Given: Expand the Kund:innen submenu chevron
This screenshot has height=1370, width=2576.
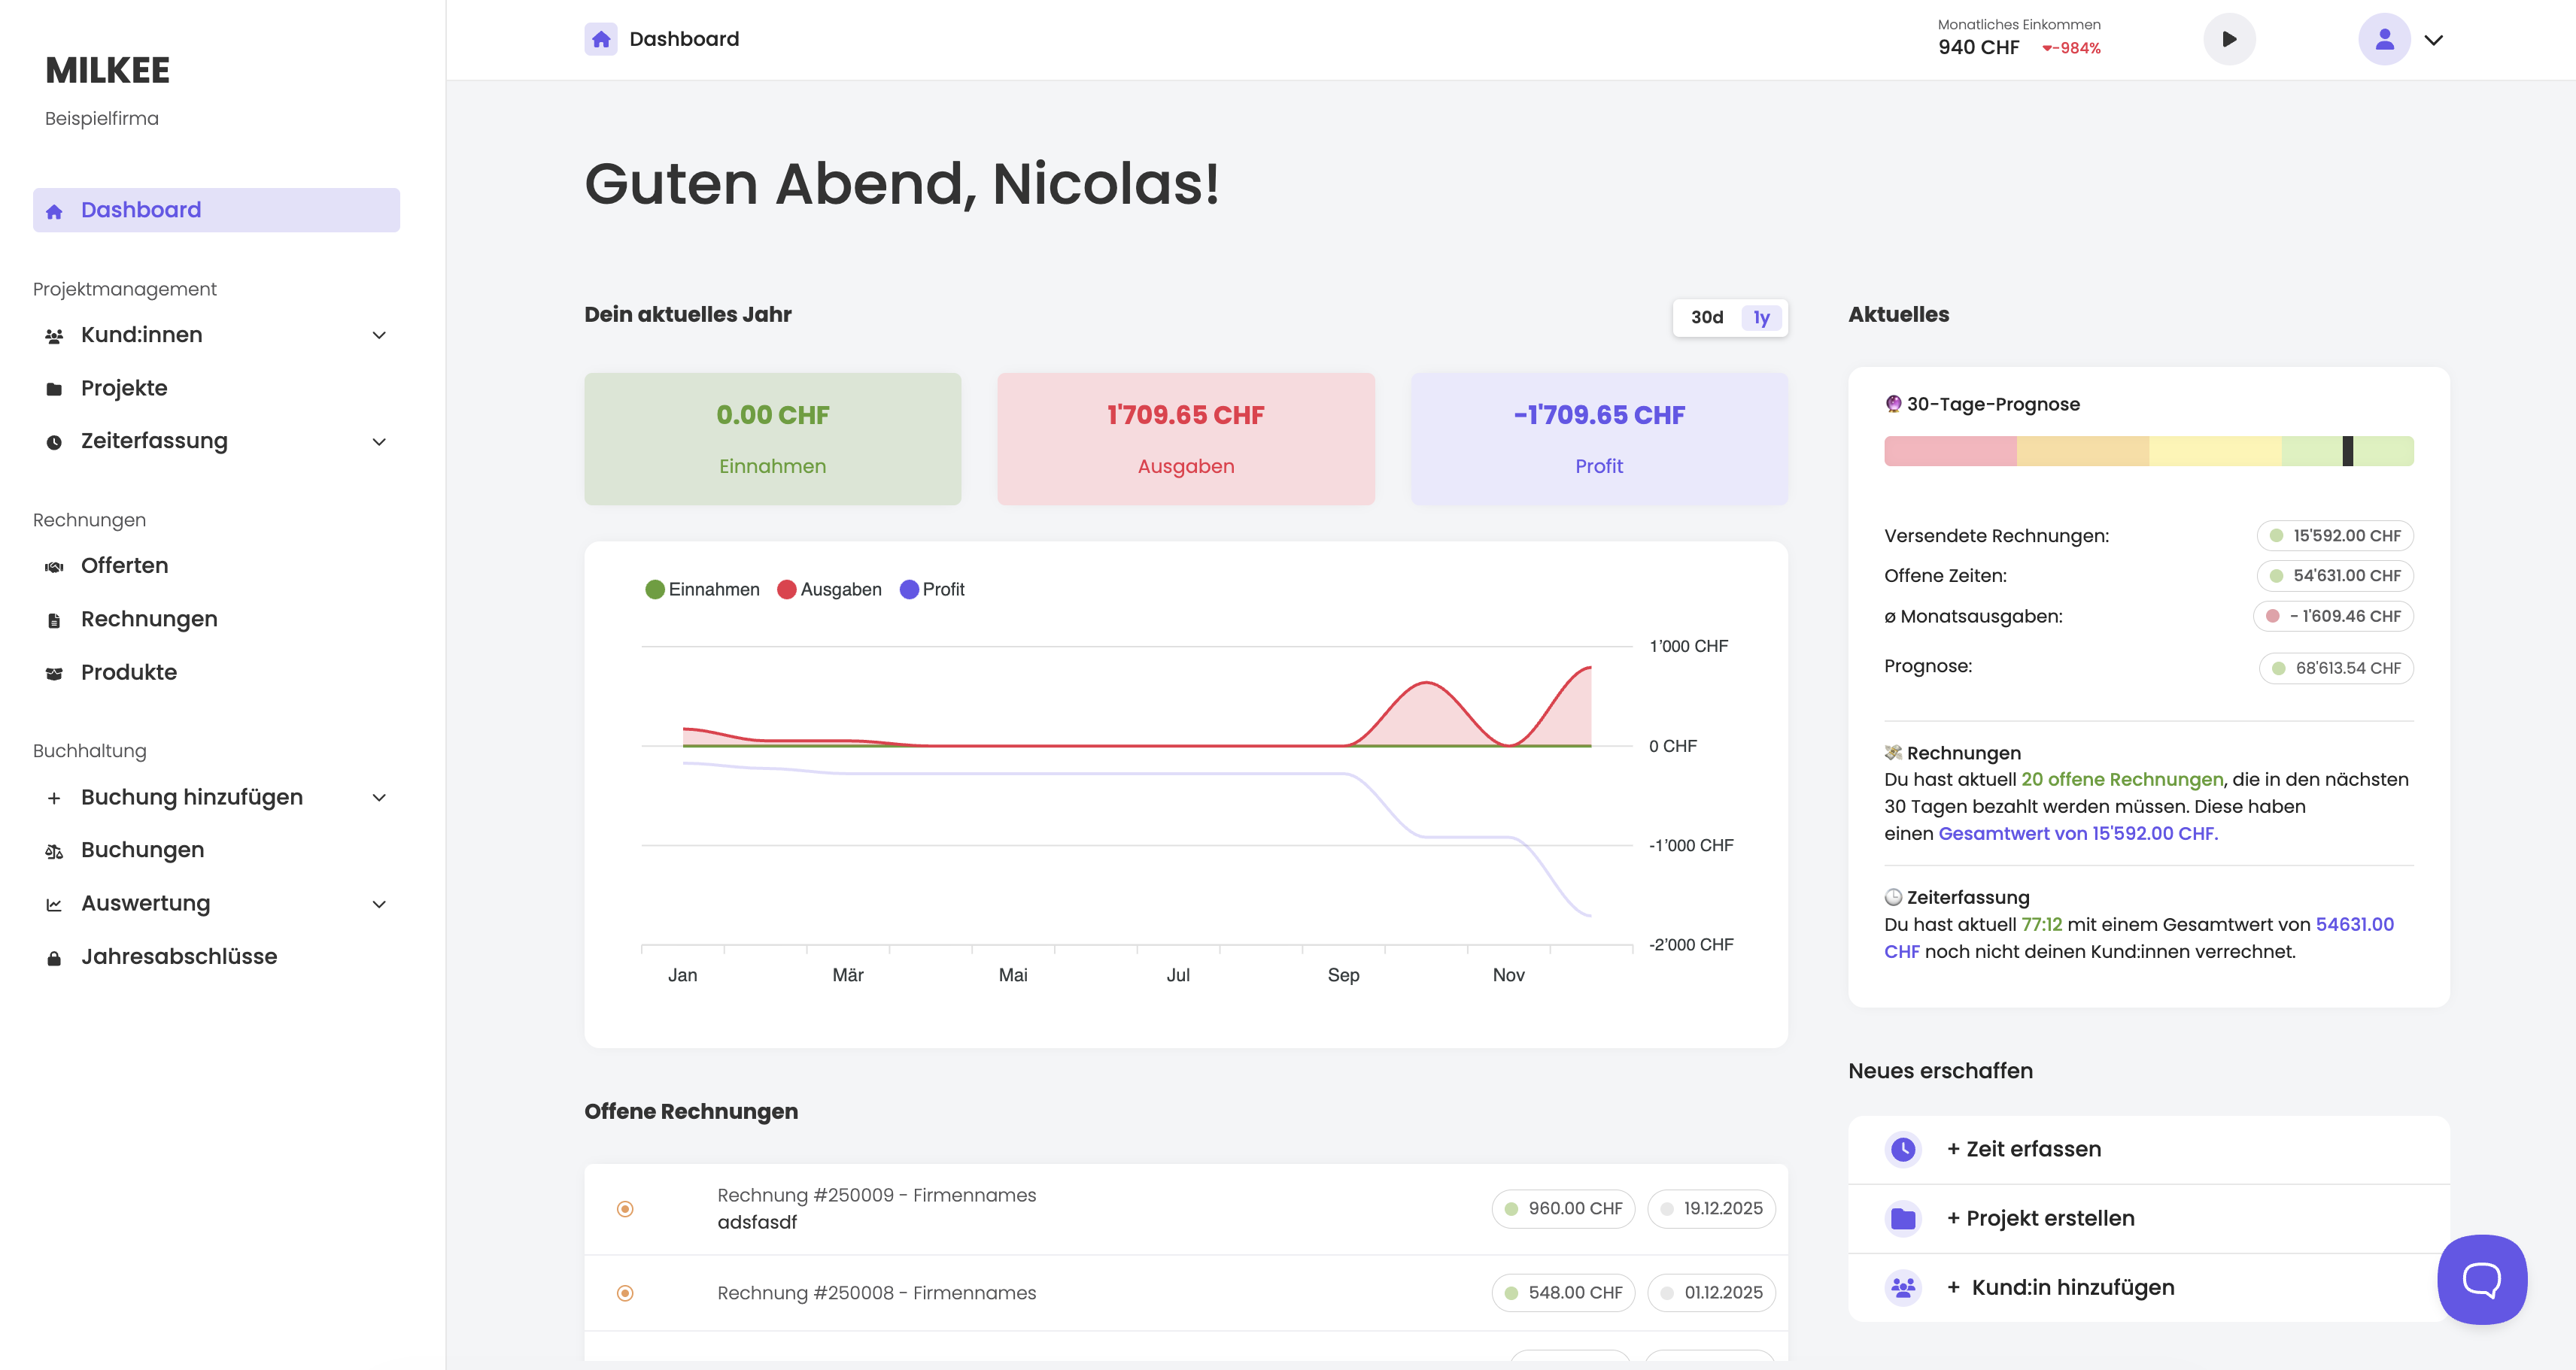Looking at the screenshot, I should pyautogui.click(x=379, y=335).
